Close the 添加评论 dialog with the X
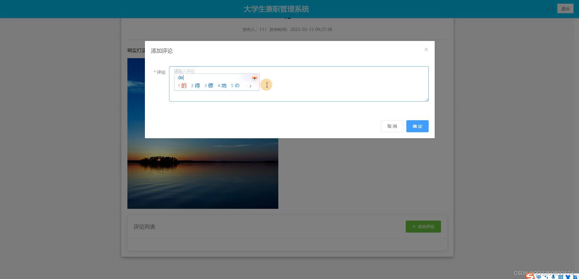 [x=426, y=49]
